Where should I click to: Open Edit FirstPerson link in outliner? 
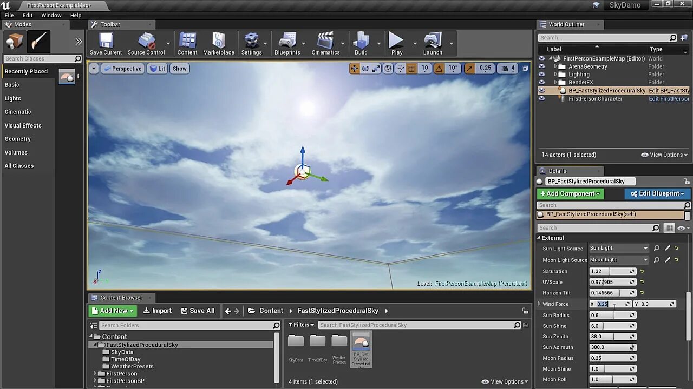click(x=669, y=99)
